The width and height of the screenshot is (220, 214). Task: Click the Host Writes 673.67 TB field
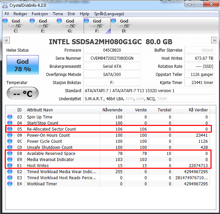tap(200, 58)
